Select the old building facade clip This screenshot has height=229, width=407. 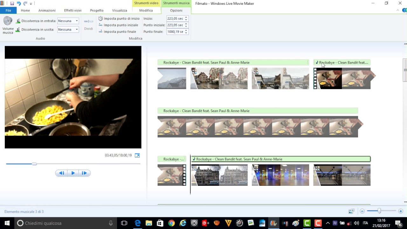pyautogui.click(x=219, y=175)
